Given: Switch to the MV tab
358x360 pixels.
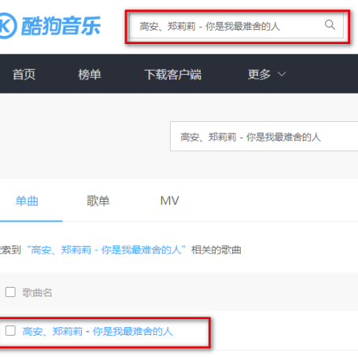Looking at the screenshot, I should coord(170,201).
